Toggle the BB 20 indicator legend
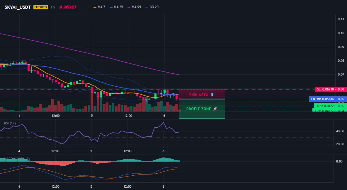The height and width of the screenshot is (190, 347). click(x=152, y=7)
